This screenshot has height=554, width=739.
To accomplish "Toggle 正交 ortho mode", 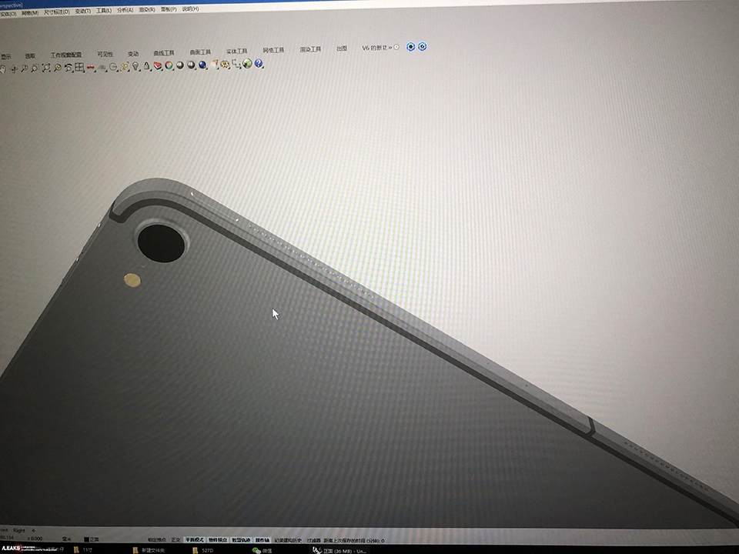I will tap(176, 540).
